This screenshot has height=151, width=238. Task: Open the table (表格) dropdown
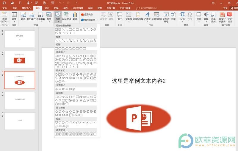point(14,17)
